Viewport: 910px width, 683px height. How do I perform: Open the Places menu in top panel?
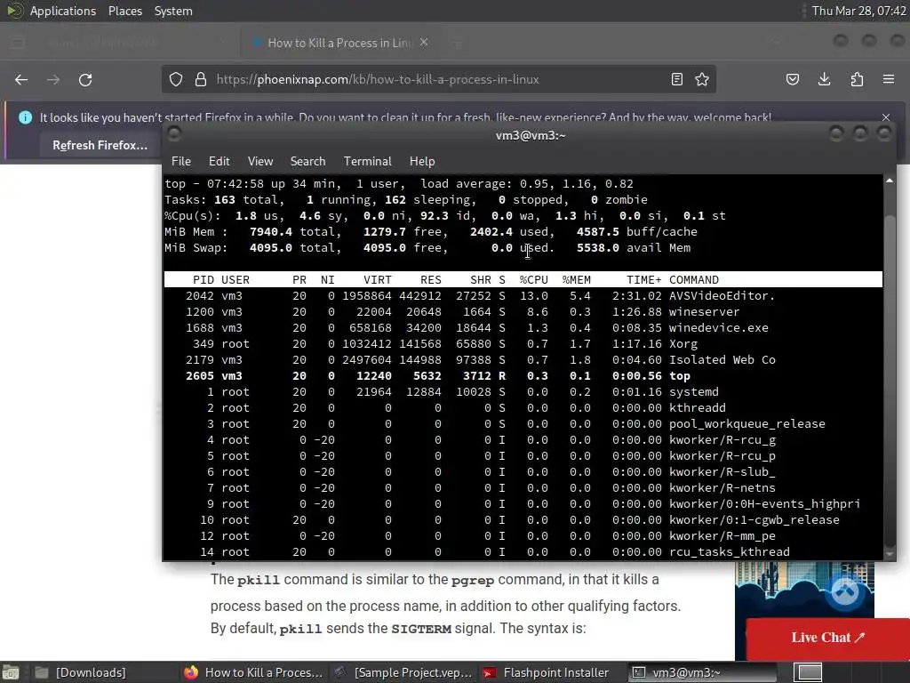click(x=124, y=11)
